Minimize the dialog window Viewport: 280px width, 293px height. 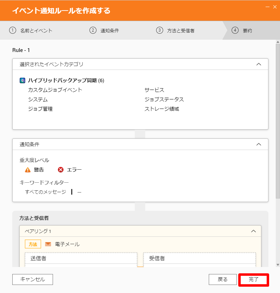[x=267, y=7]
